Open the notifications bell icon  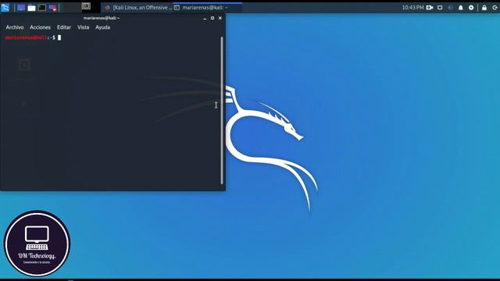460,7
